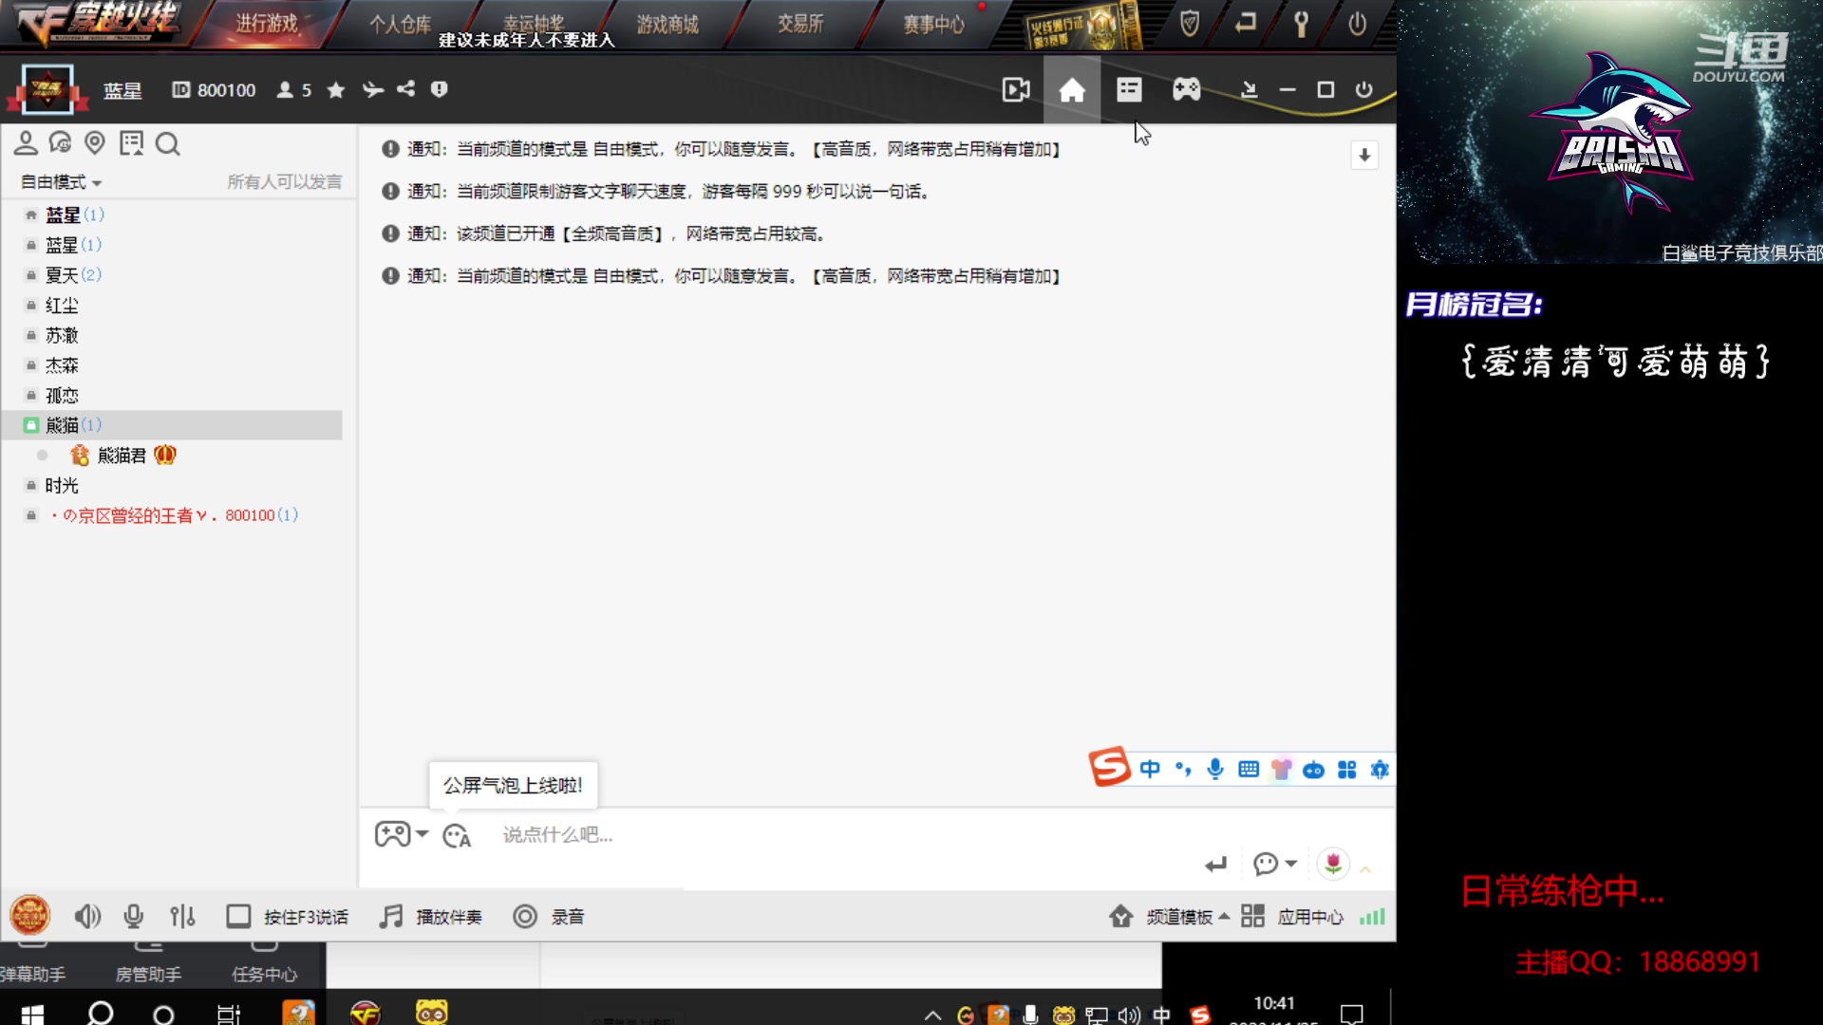Open the audio mixer settings icon

[x=182, y=917]
